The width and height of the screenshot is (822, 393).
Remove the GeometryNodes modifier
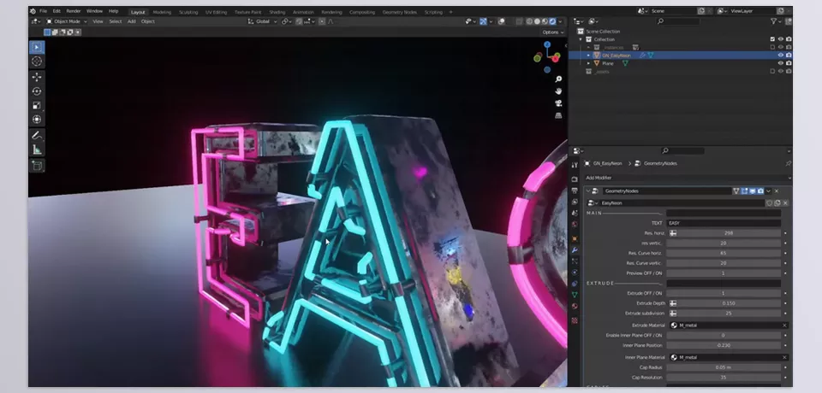(x=777, y=191)
